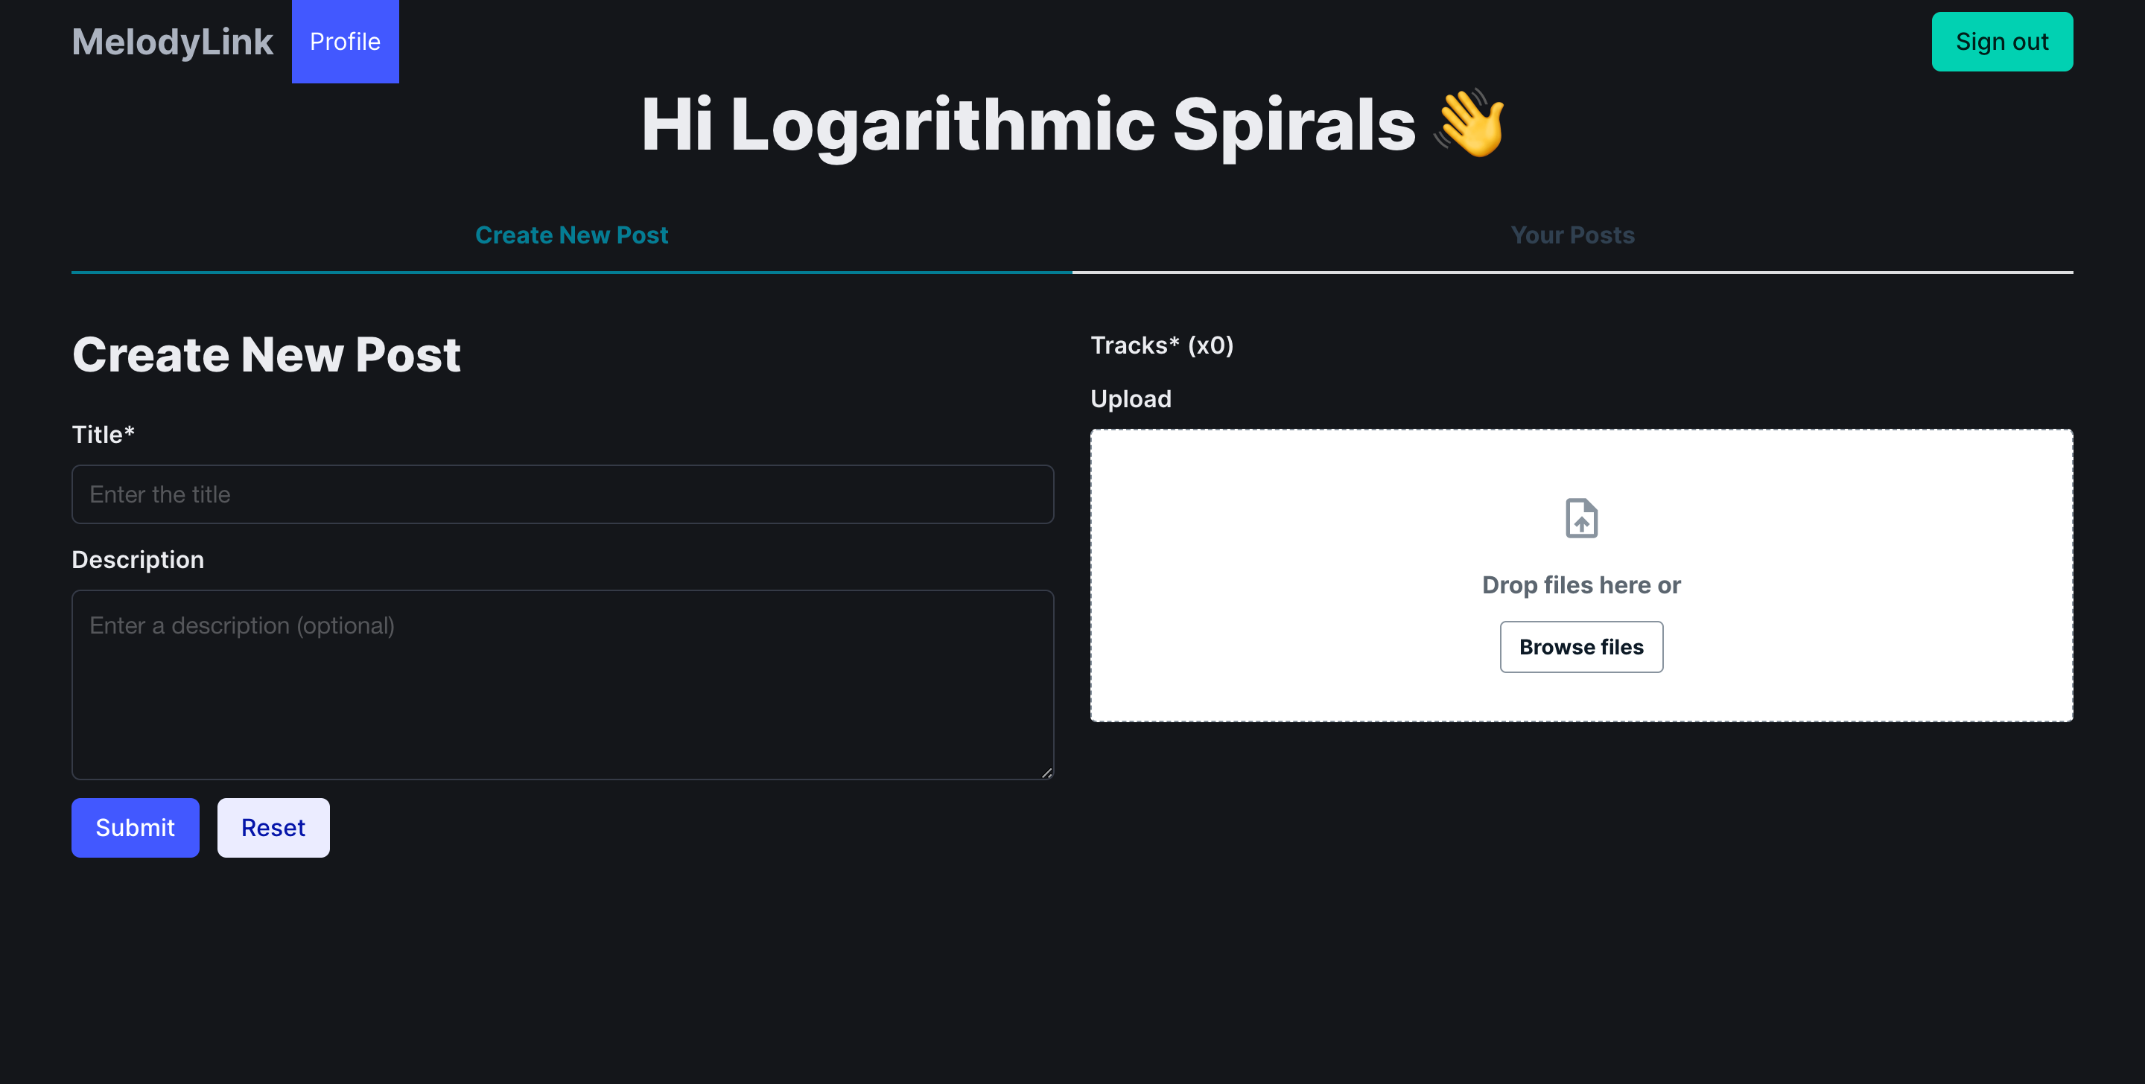
Task: Click the Description field label
Action: pyautogui.click(x=139, y=559)
